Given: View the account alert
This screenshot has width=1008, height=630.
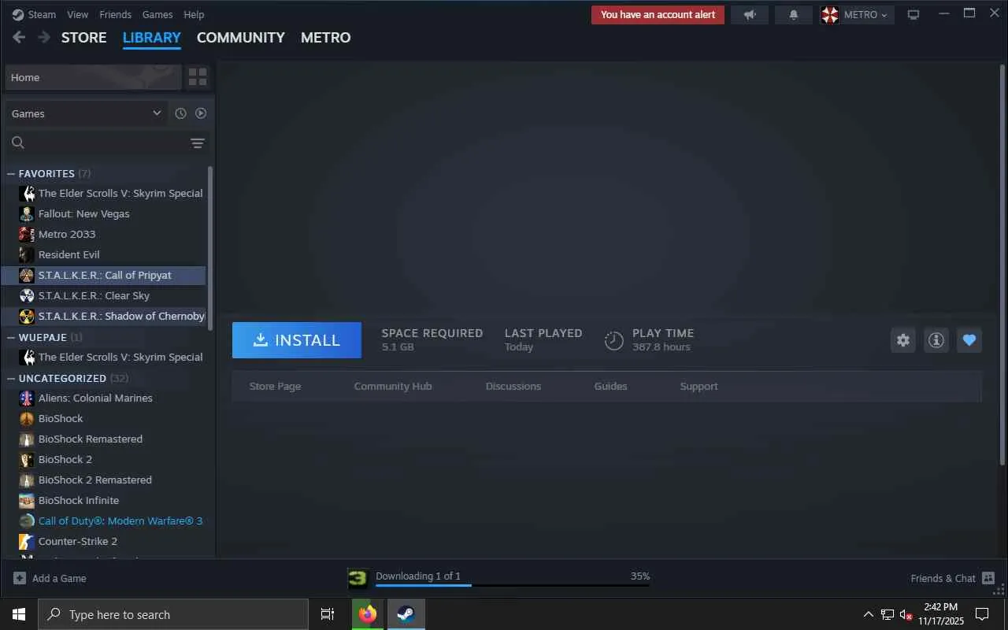Looking at the screenshot, I should click(x=658, y=14).
